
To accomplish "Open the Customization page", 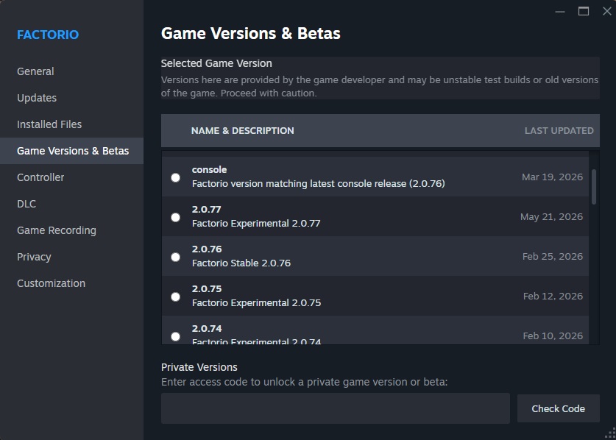I will pyautogui.click(x=71, y=283).
